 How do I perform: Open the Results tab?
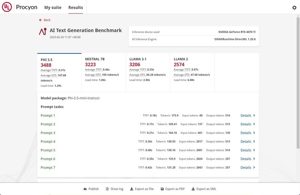click(76, 8)
